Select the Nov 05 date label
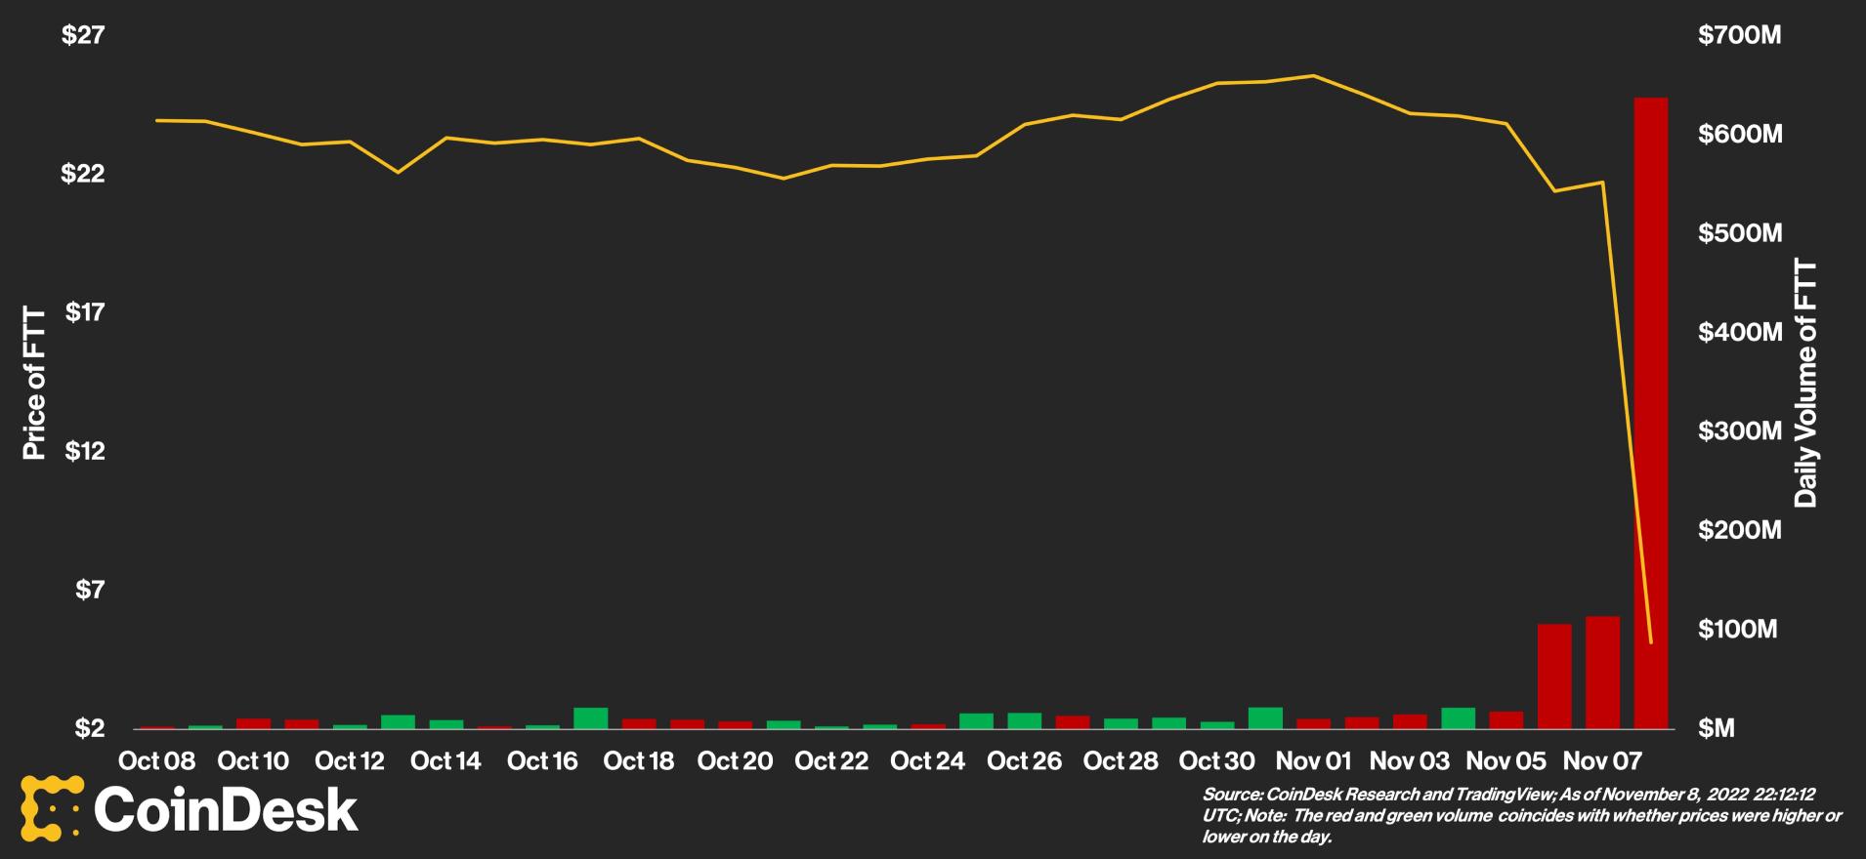 click(1506, 760)
